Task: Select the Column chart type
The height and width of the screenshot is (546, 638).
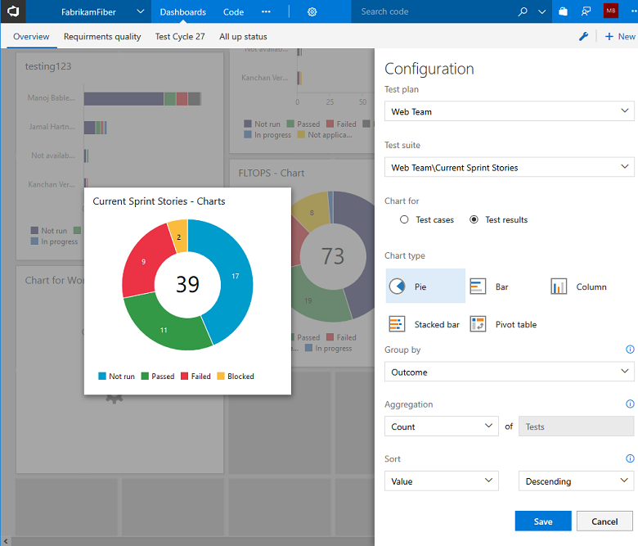Action: point(578,287)
